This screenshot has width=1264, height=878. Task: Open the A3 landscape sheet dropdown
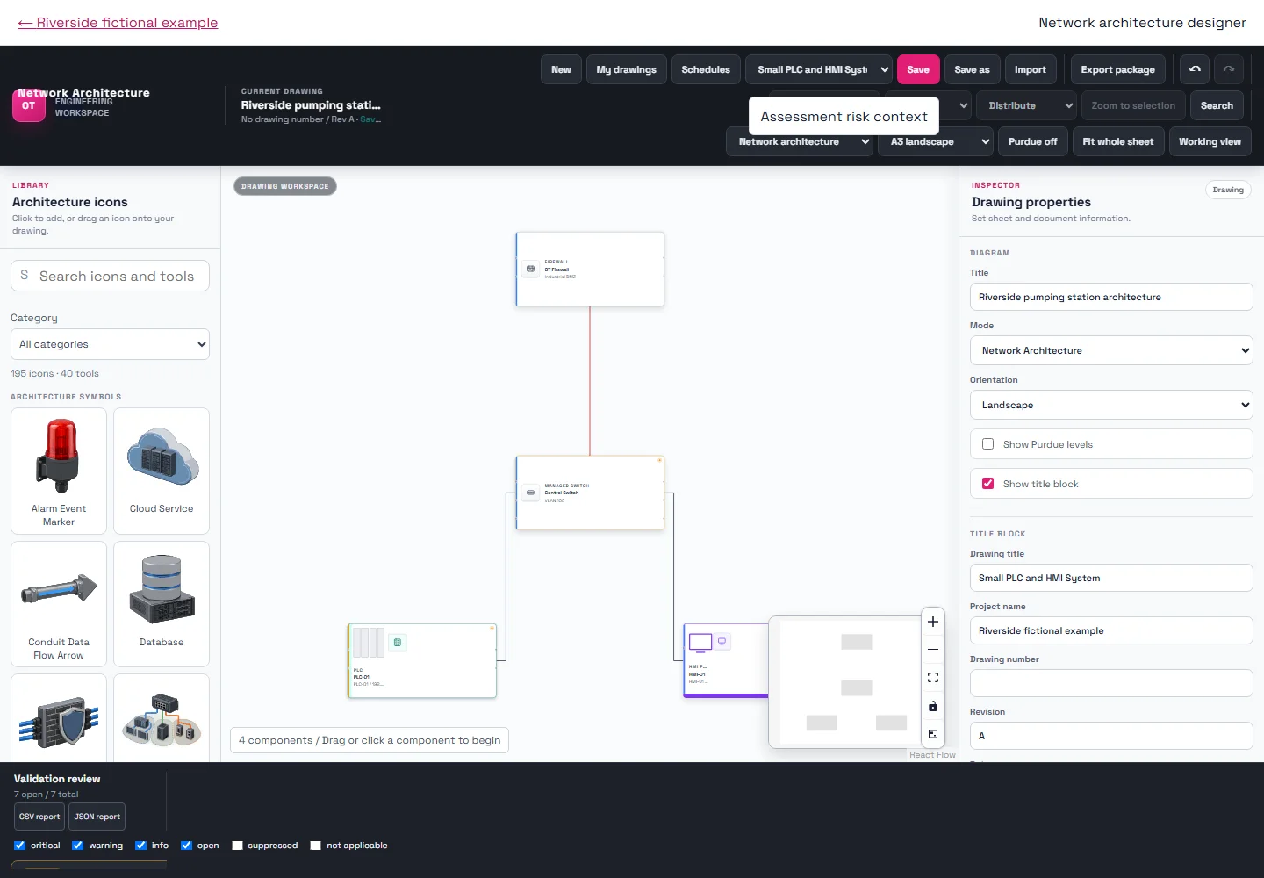point(936,141)
